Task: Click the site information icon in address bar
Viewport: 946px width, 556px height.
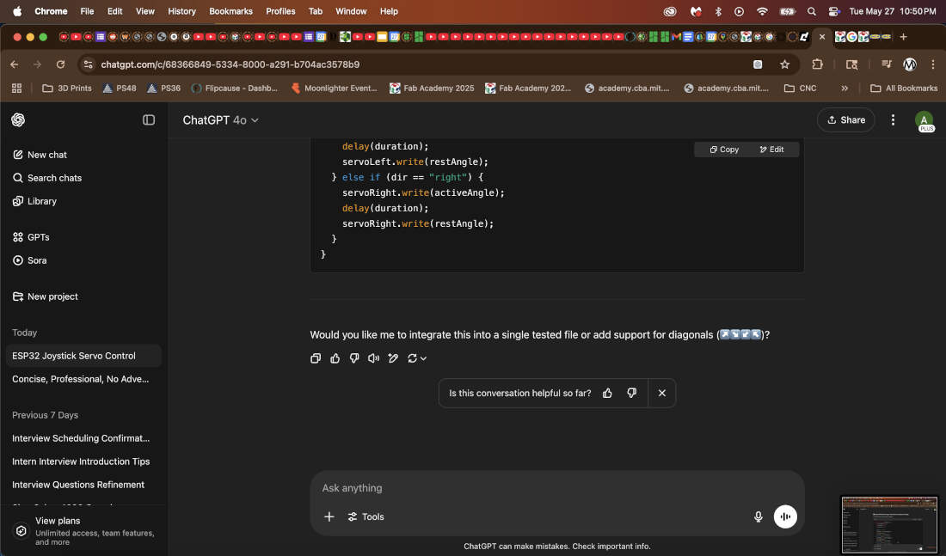Action: pos(88,64)
